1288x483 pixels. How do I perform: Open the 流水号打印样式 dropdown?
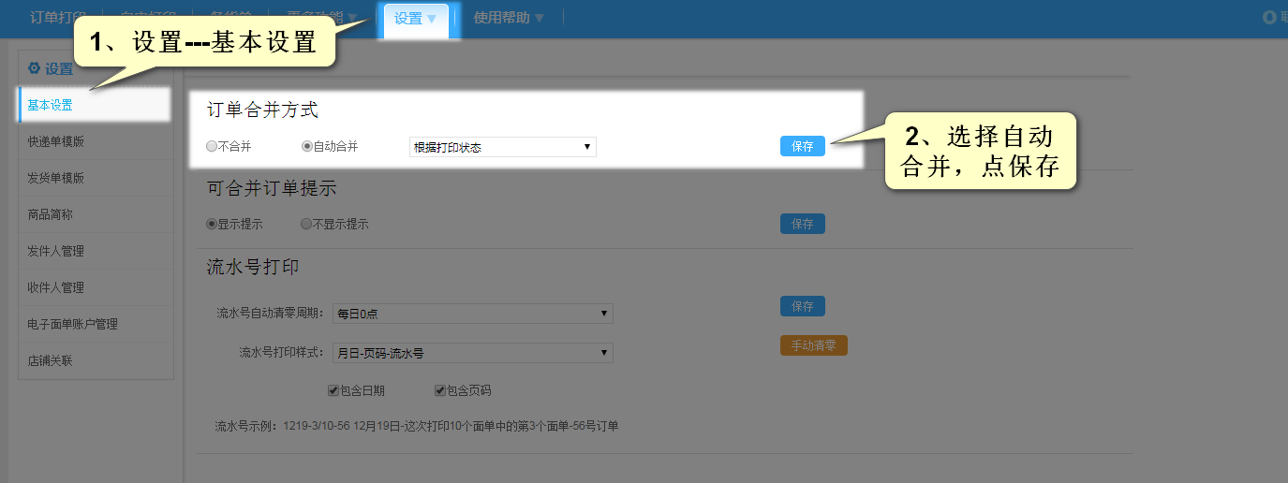[x=472, y=353]
